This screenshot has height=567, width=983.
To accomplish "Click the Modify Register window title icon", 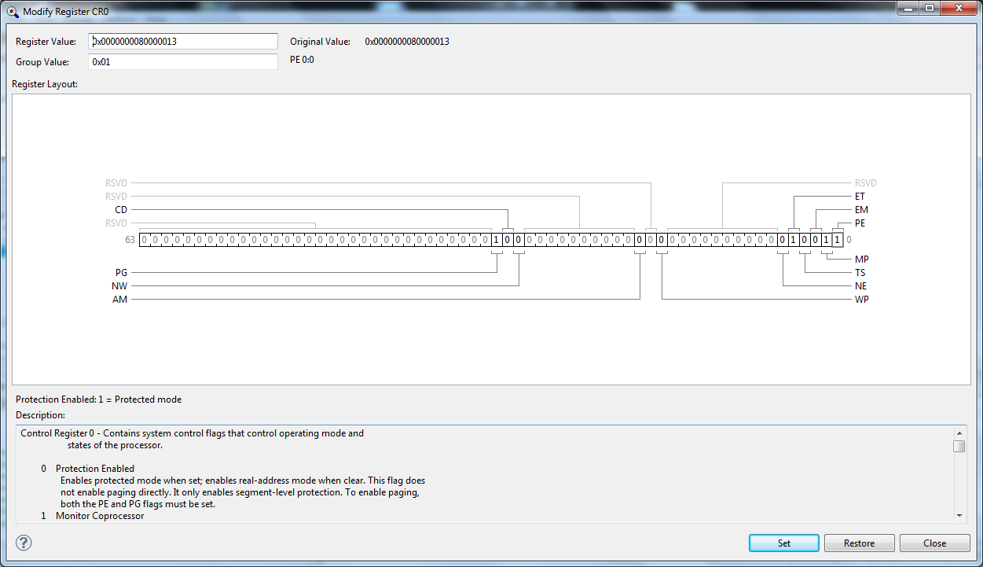I will coord(13,12).
